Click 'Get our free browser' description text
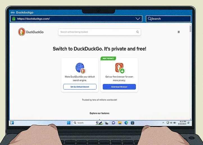203x145 pixels. (x=119, y=78)
